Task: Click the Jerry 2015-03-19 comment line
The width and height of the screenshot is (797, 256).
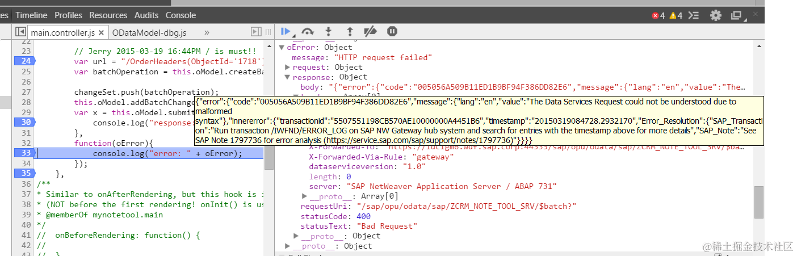Action: 165,51
